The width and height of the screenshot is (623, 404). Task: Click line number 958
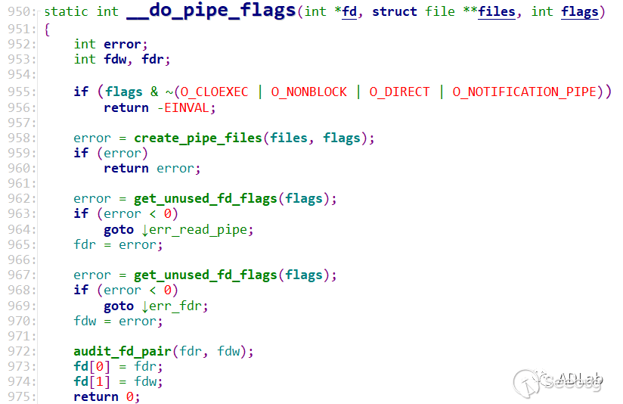(x=21, y=138)
